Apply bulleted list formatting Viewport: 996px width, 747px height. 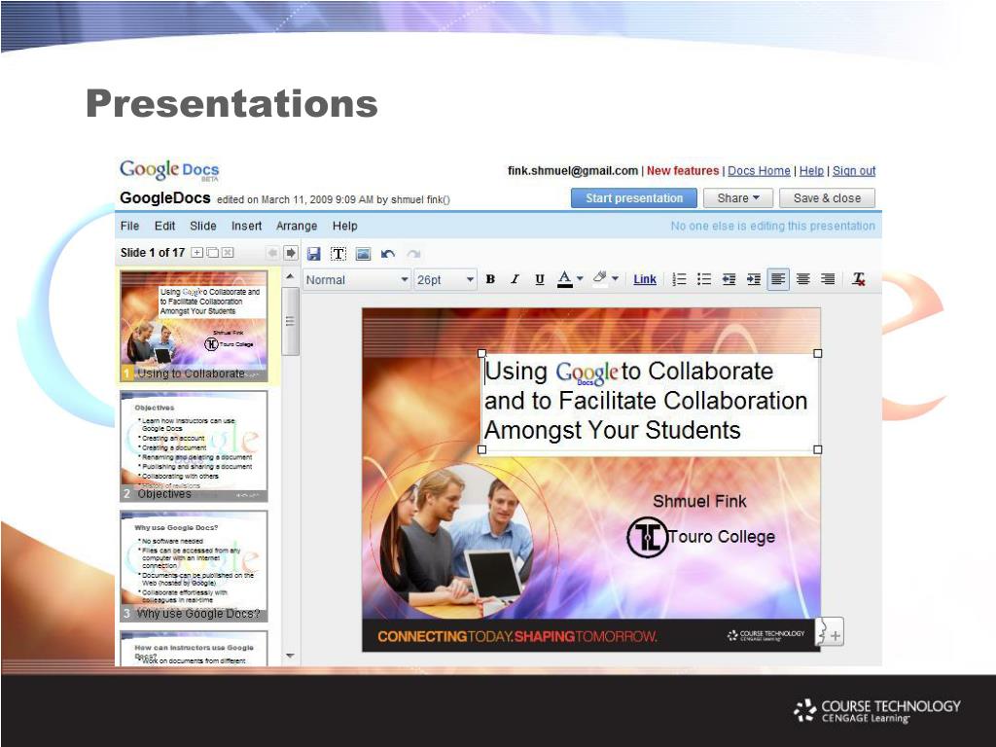click(704, 279)
